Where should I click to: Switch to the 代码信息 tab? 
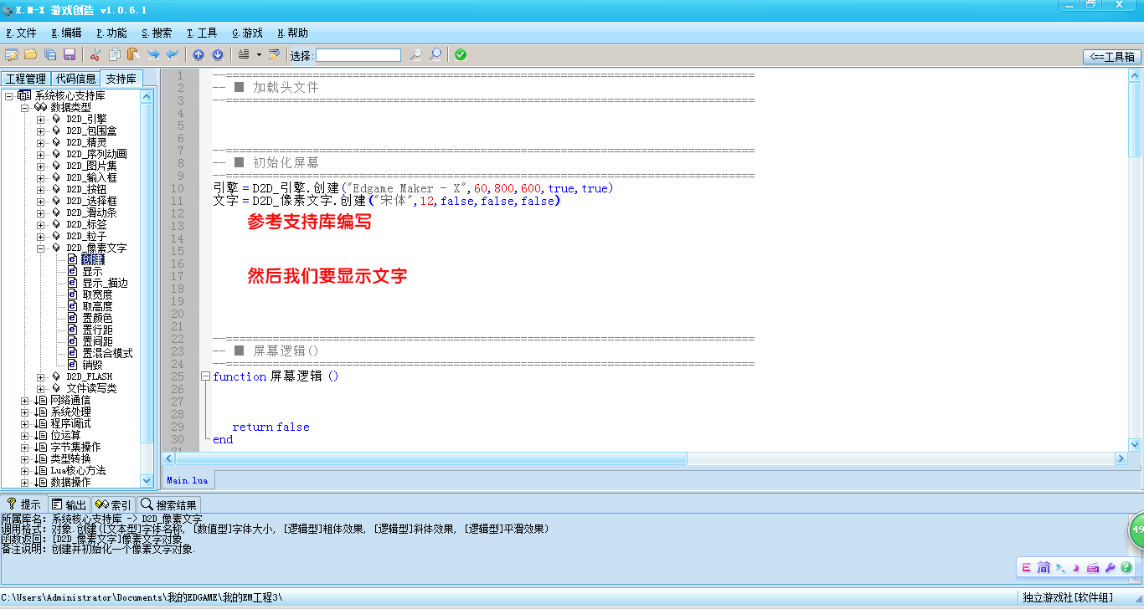tap(75, 79)
